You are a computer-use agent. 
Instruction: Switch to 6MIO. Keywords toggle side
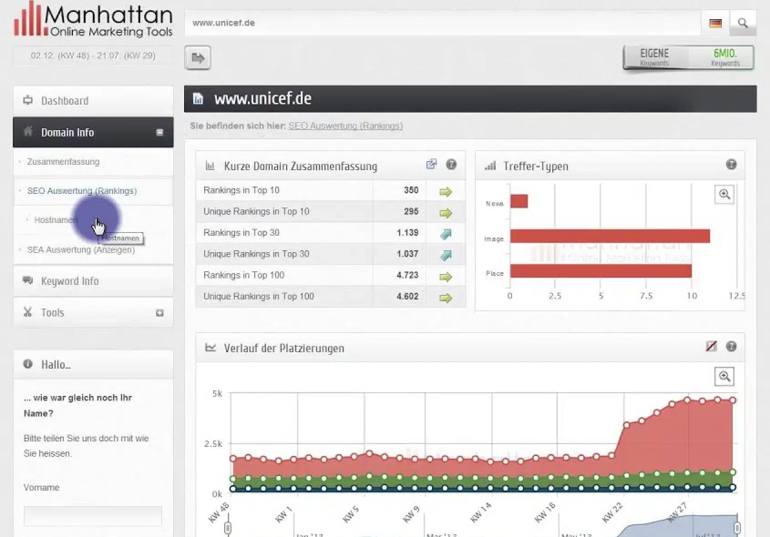(725, 57)
